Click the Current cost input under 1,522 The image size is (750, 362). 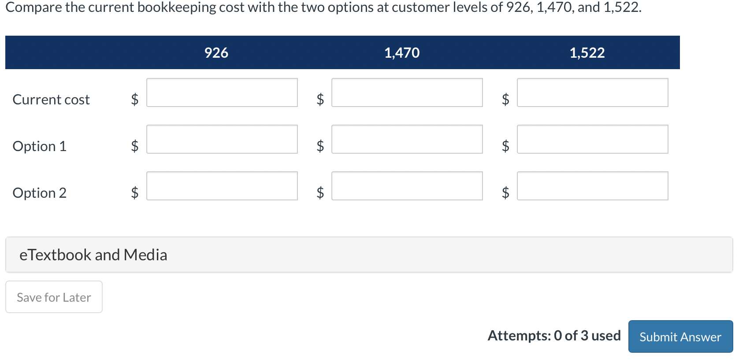click(592, 92)
